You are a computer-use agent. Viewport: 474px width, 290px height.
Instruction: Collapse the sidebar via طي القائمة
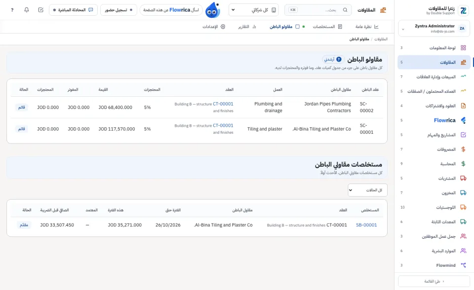434,281
